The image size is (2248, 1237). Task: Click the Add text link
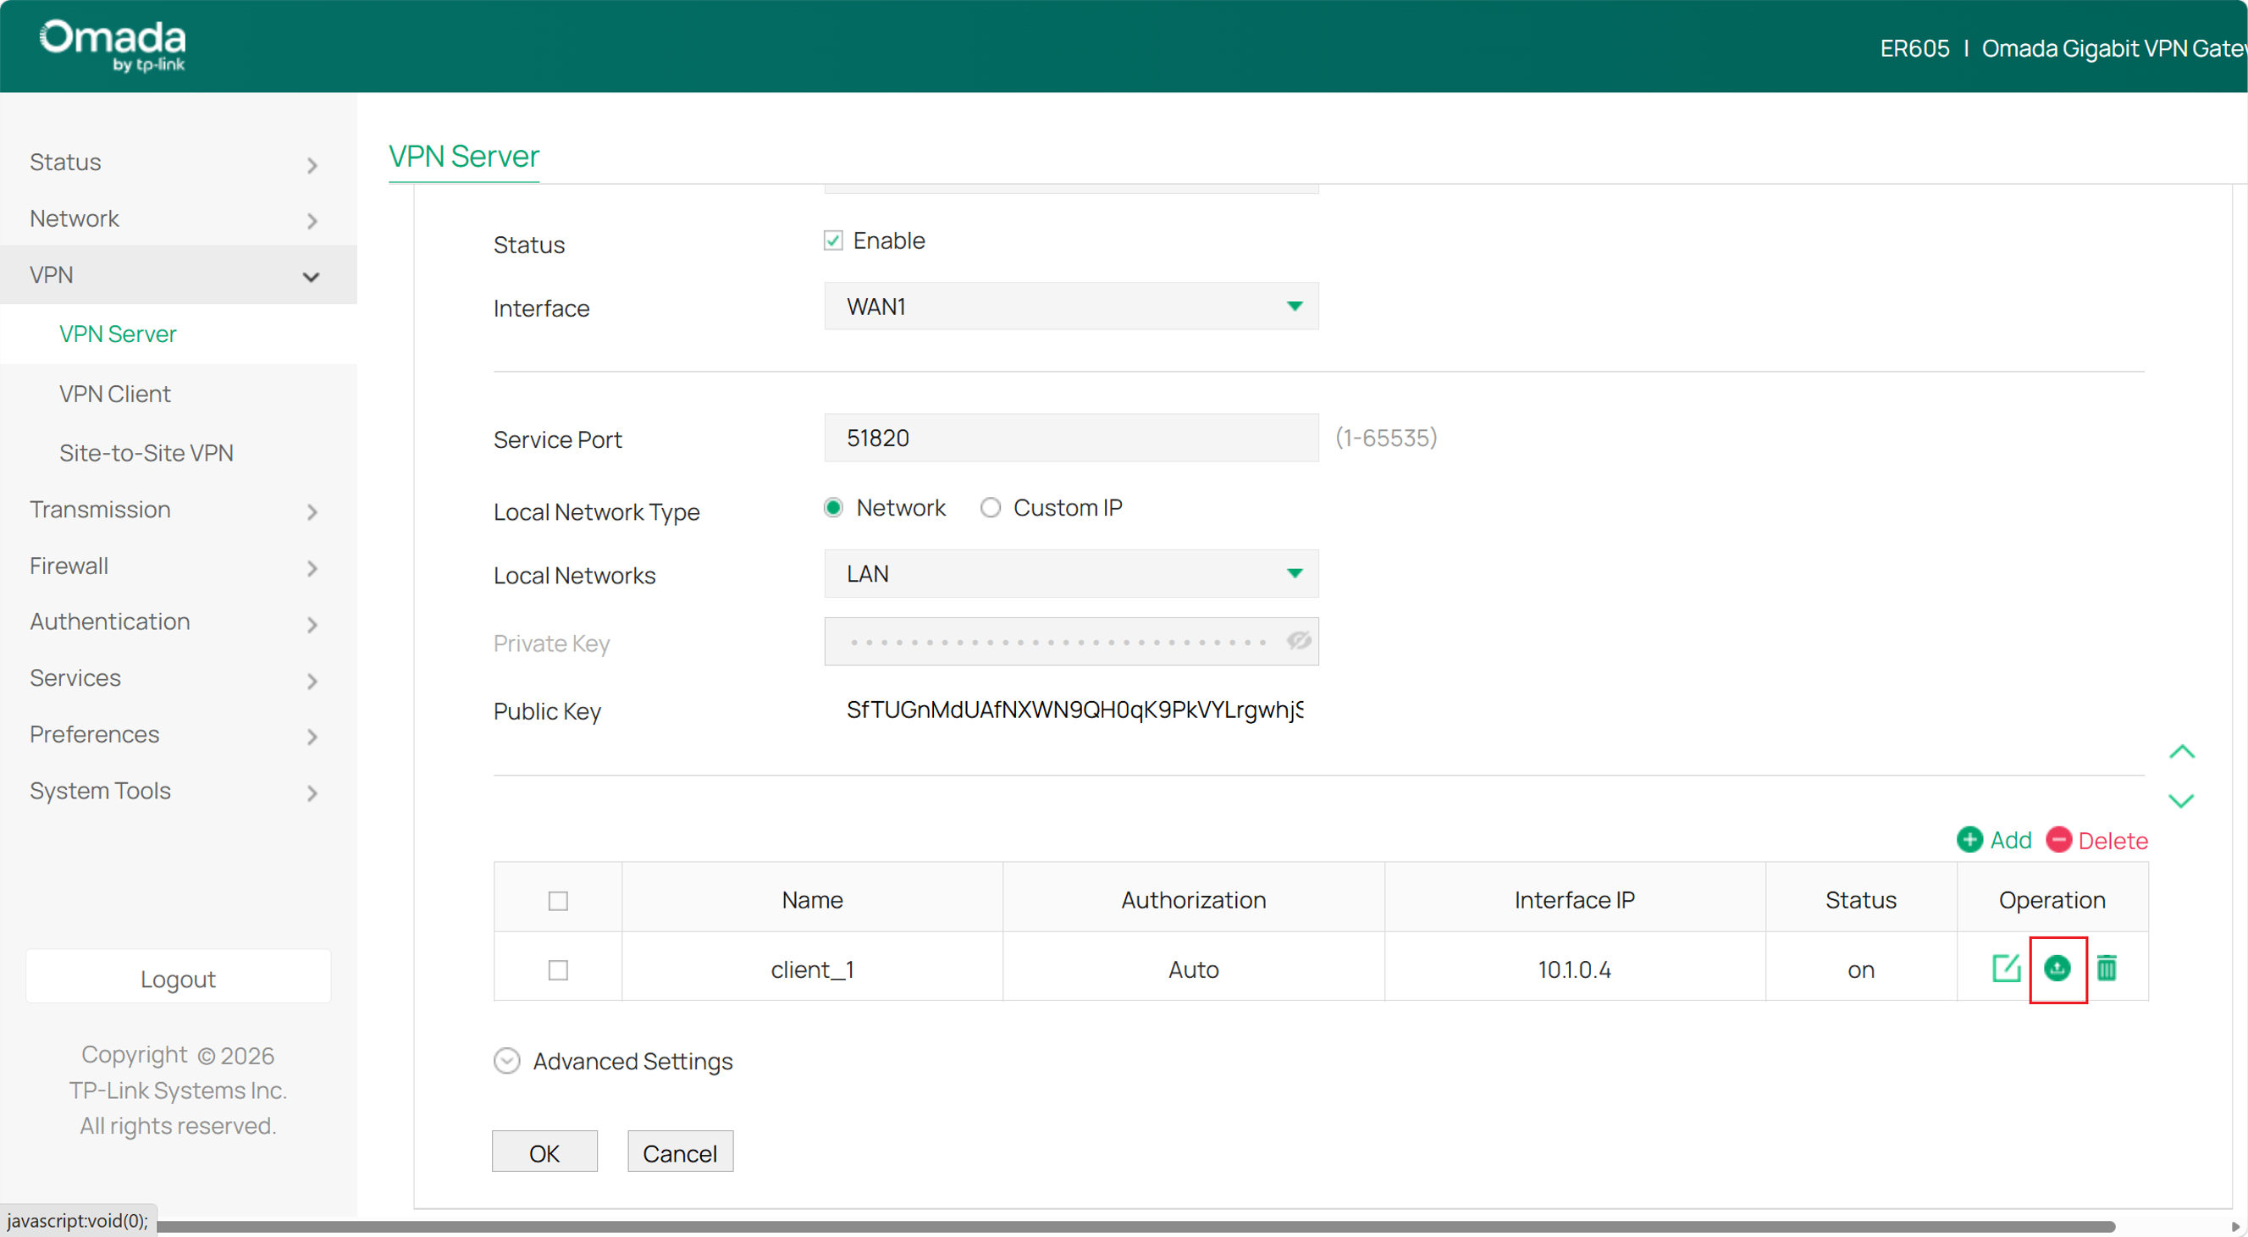[x=2011, y=841]
